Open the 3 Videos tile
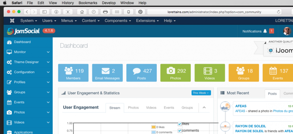 [x=209, y=73]
